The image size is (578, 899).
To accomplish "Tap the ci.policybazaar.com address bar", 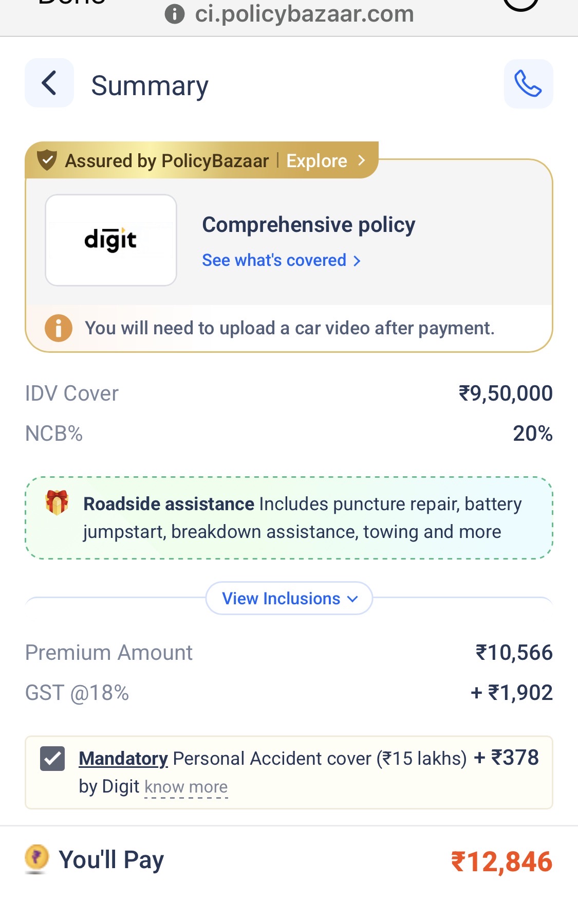I will point(304,14).
